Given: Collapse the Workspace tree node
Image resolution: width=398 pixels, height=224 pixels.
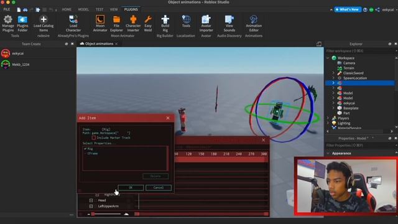Looking at the screenshot, I should [328, 58].
